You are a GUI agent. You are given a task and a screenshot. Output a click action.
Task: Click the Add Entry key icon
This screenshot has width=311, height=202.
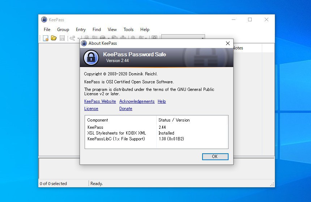point(72,38)
